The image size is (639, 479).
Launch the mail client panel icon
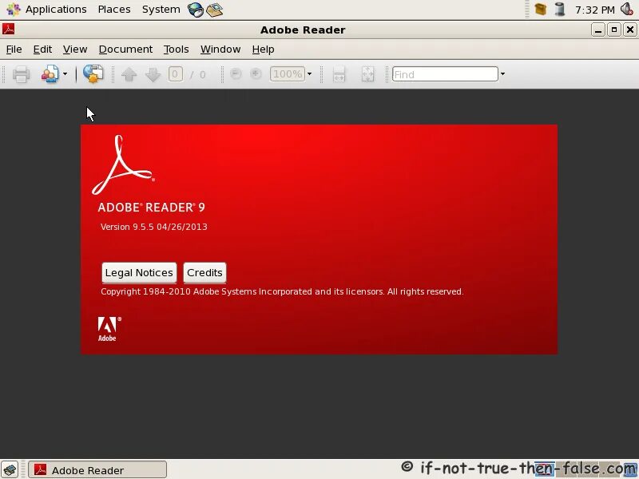[214, 10]
